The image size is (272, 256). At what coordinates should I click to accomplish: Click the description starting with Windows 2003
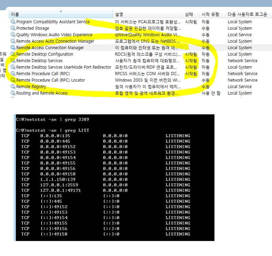(x=148, y=80)
